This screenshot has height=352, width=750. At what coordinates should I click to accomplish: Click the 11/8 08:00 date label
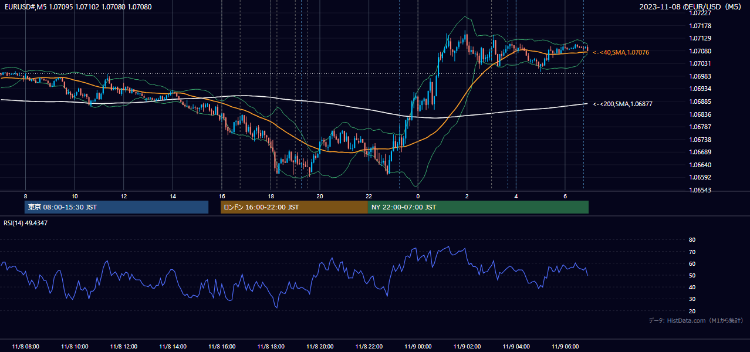pos(25,347)
